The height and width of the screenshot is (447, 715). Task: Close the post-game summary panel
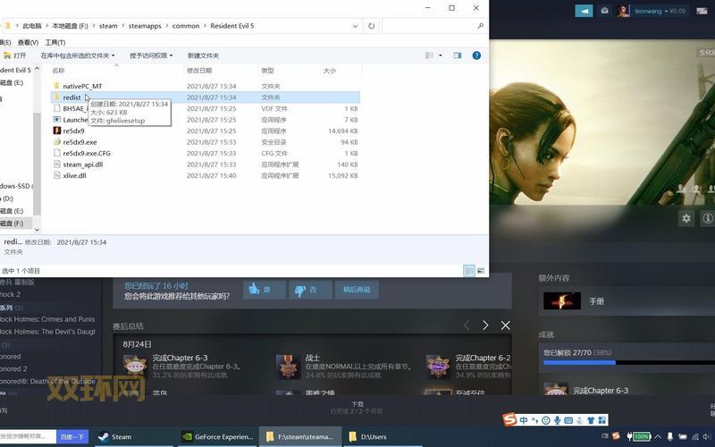pos(506,325)
